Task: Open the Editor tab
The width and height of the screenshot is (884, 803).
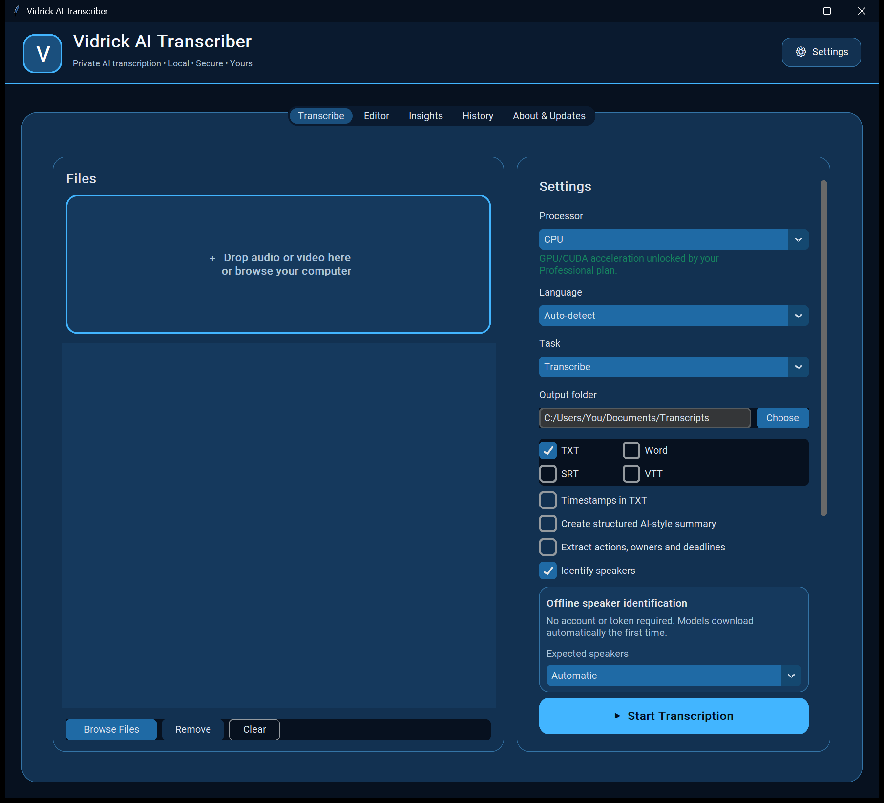Action: click(x=376, y=116)
